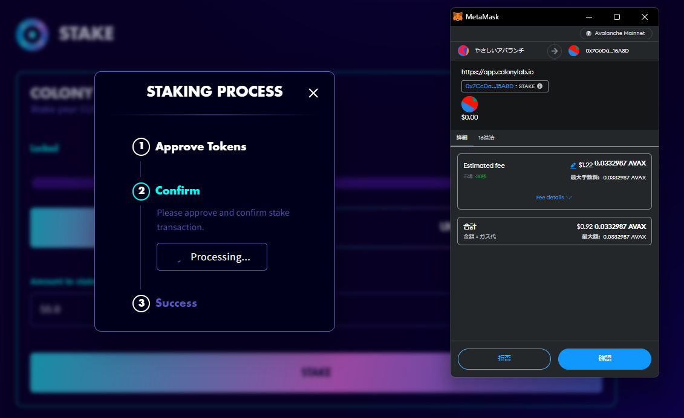Click the 金額 + ガス代 text
Image resolution: width=684 pixels, height=418 pixels.
point(480,237)
